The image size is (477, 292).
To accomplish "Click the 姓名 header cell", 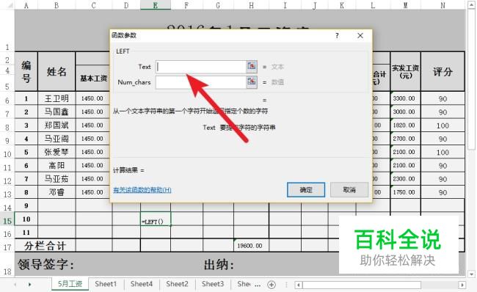I will (57, 72).
